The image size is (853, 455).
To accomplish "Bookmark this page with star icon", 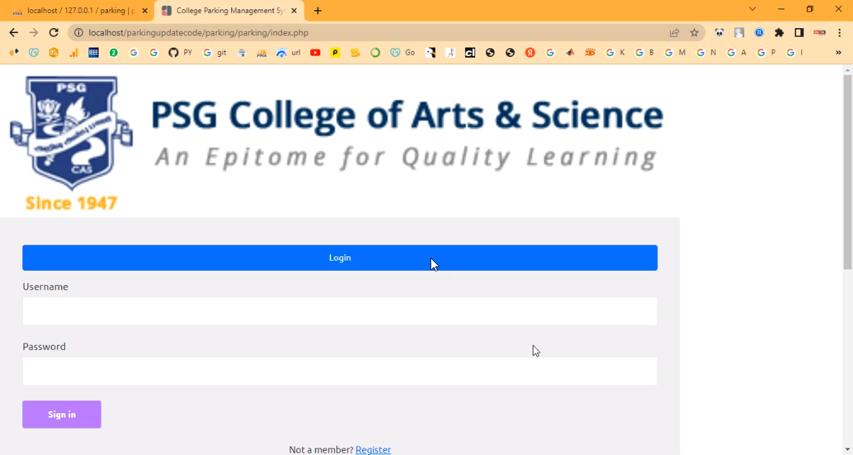I will pyautogui.click(x=694, y=32).
